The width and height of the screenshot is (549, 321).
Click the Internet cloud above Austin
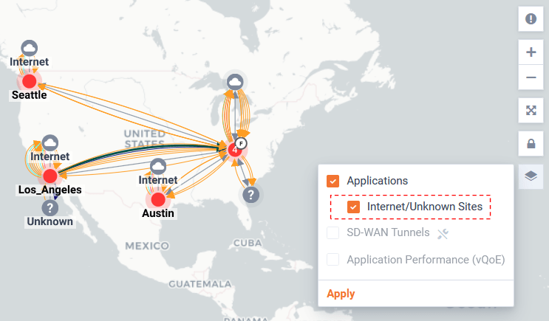[x=158, y=167]
